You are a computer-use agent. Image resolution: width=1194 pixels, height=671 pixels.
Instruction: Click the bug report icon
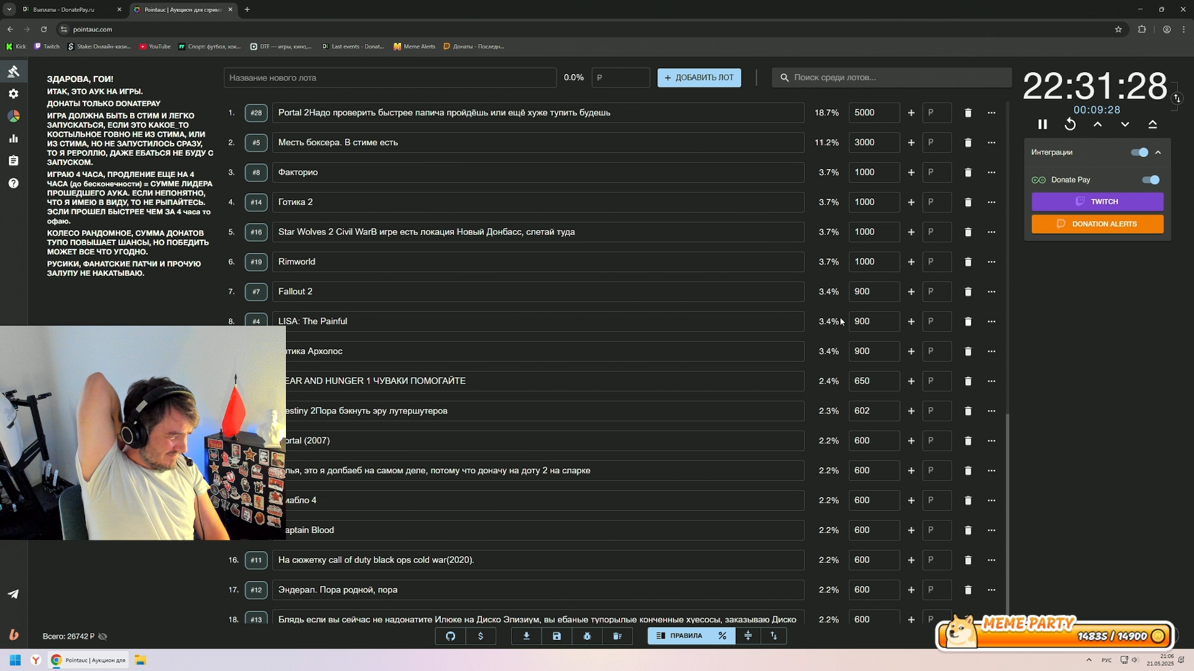point(587,636)
